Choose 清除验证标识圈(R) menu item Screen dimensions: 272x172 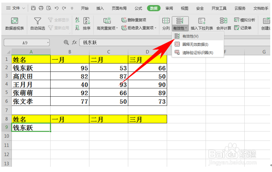pos(198,53)
